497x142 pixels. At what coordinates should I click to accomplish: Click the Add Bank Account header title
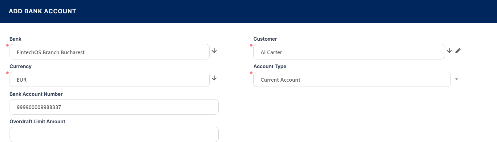pyautogui.click(x=42, y=11)
